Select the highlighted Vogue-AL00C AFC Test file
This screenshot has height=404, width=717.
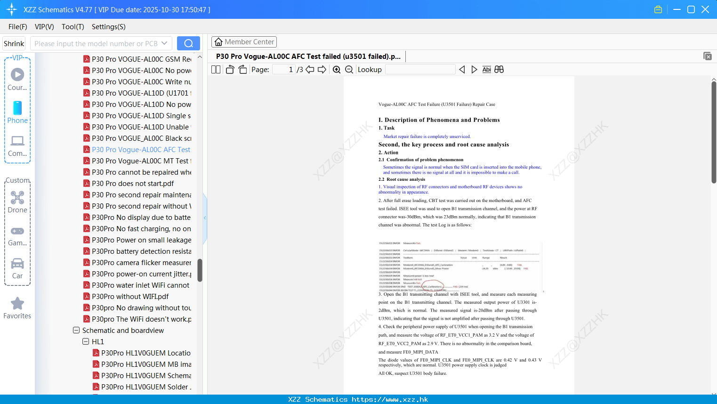[137, 149]
